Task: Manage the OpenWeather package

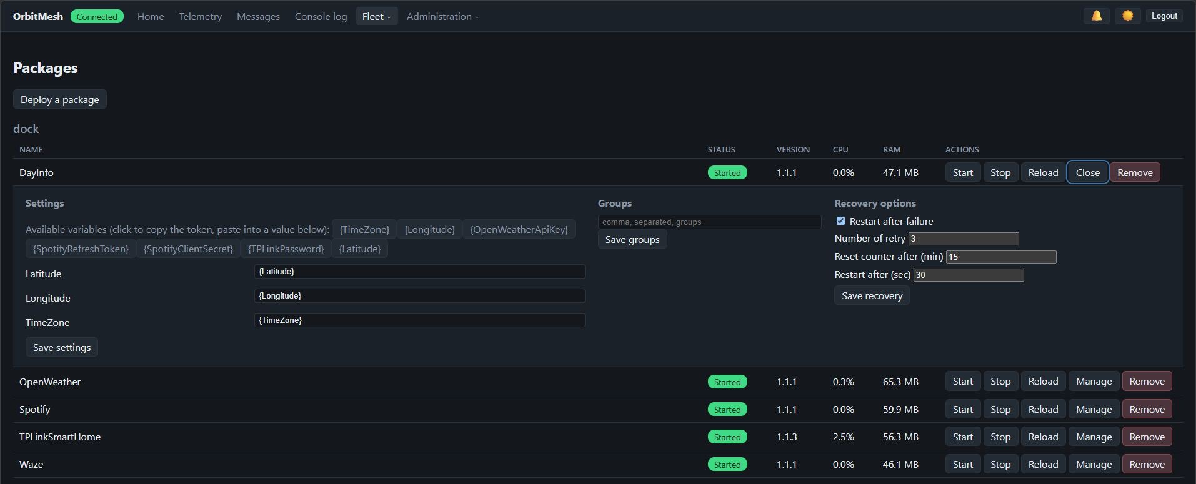Action: (x=1094, y=382)
